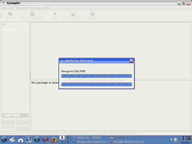Click the Reload toolbar icon

click(10, 14)
